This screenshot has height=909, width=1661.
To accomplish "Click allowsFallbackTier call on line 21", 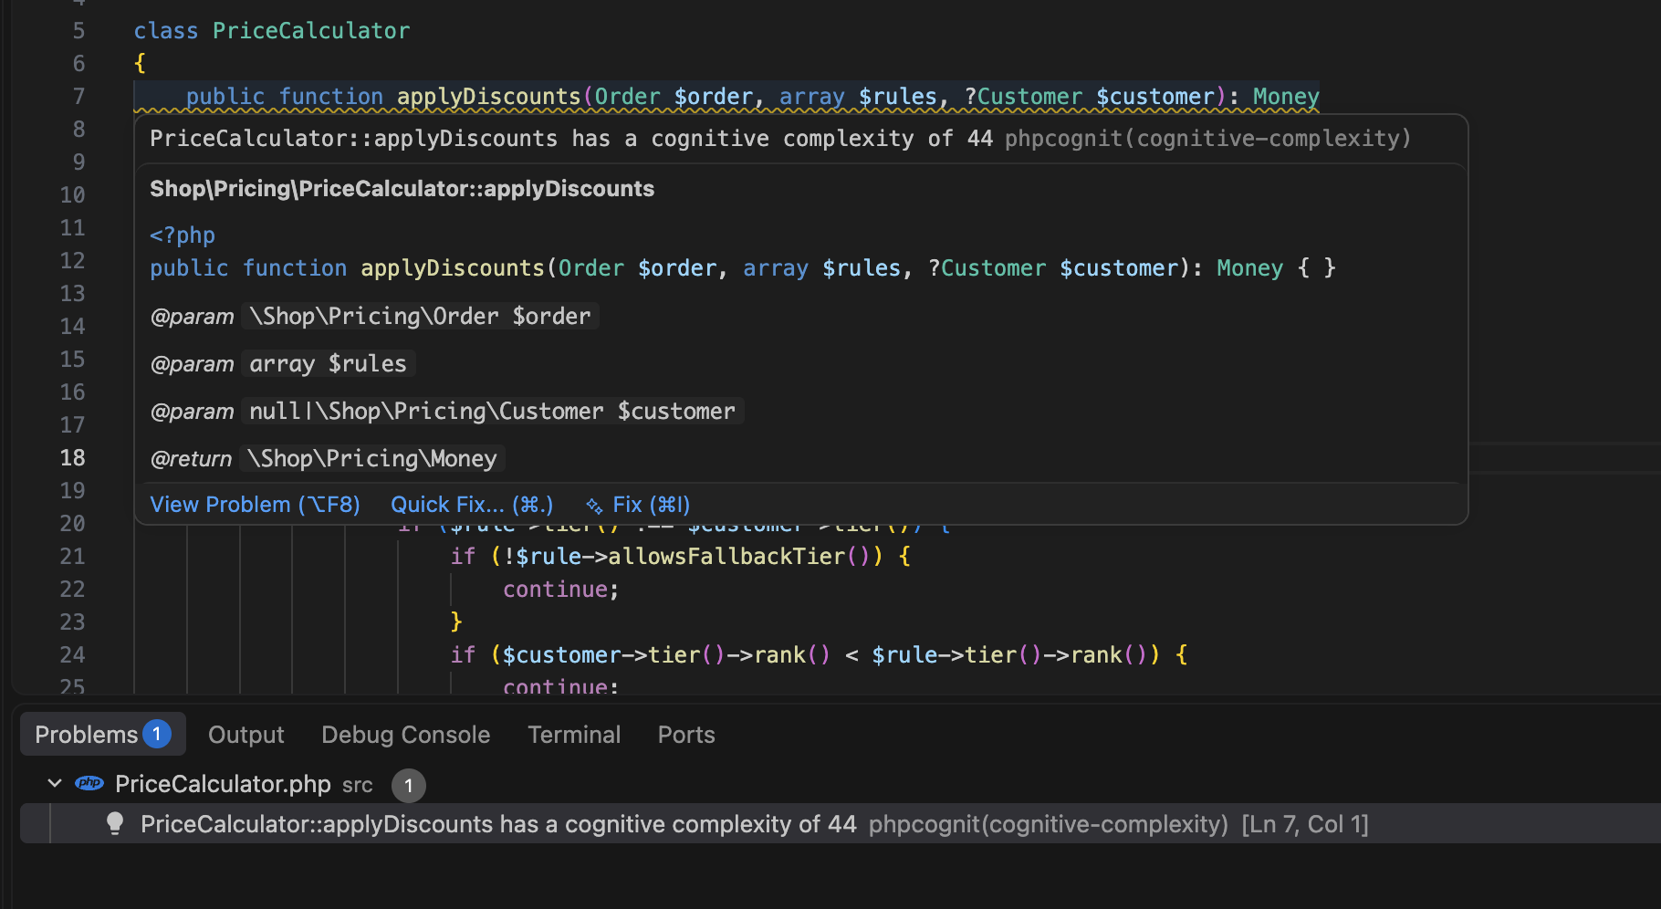I will tap(726, 556).
